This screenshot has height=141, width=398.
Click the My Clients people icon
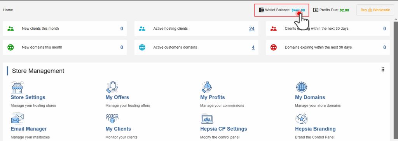coord(112,119)
